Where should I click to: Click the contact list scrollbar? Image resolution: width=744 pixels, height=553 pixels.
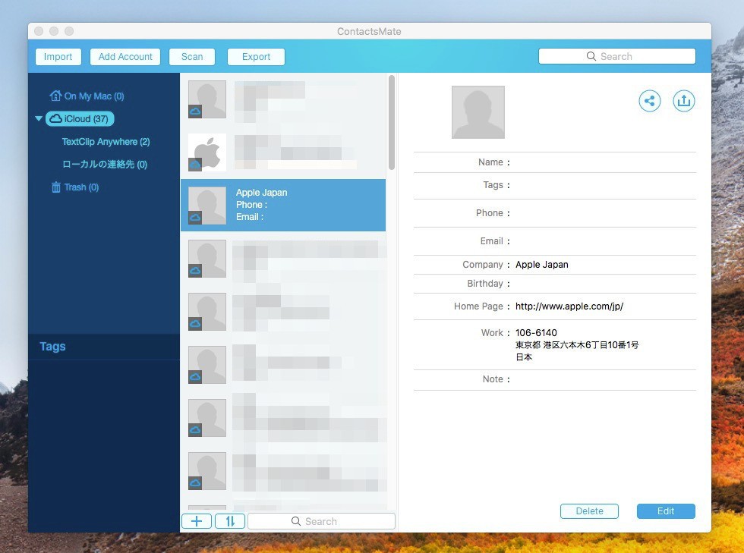(x=392, y=122)
